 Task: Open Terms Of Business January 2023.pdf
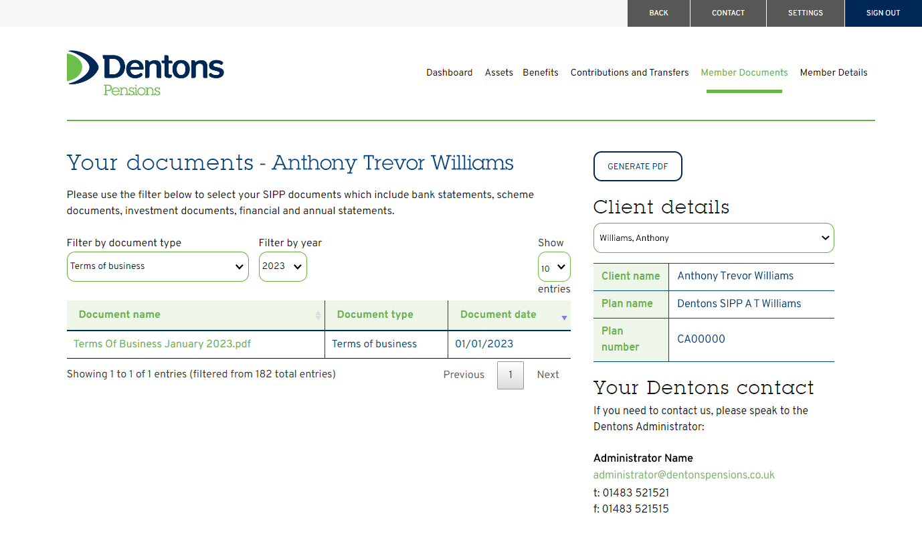163,344
